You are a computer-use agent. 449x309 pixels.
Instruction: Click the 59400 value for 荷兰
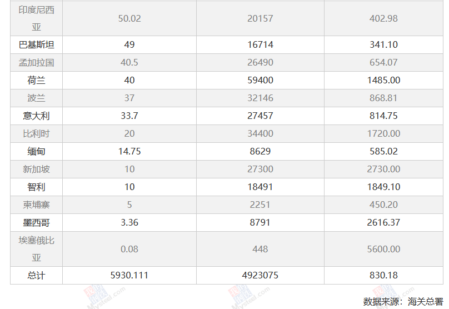[x=260, y=80]
